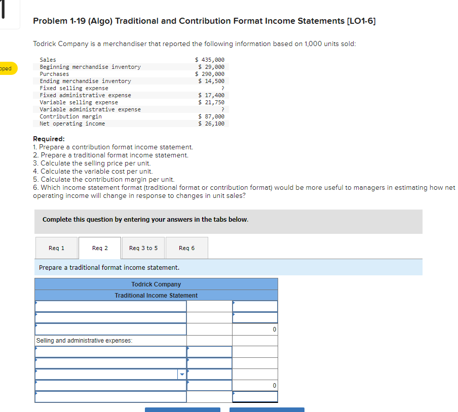Click the first row amount field in the right column
The width and height of the screenshot is (458, 412).
point(255,306)
